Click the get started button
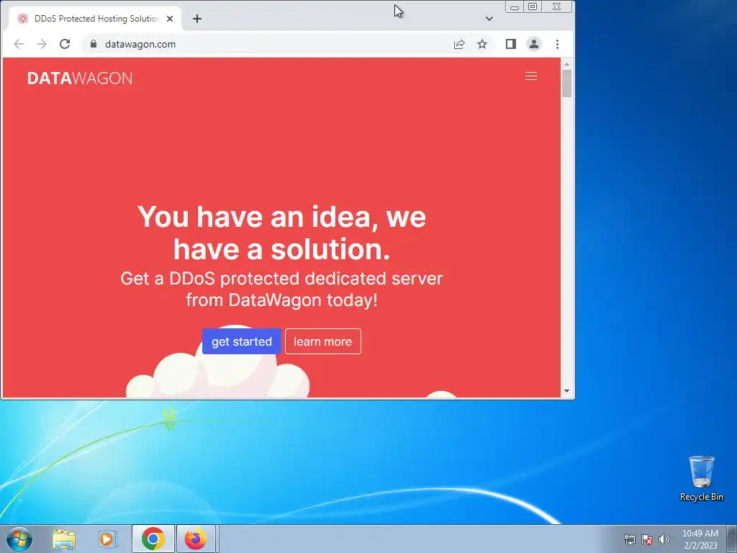This screenshot has width=737, height=553. pos(242,341)
